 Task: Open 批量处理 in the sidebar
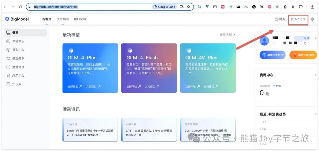25,67
